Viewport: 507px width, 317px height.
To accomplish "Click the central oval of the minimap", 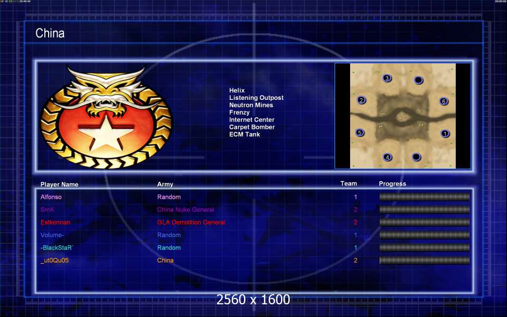I will pyautogui.click(x=403, y=116).
